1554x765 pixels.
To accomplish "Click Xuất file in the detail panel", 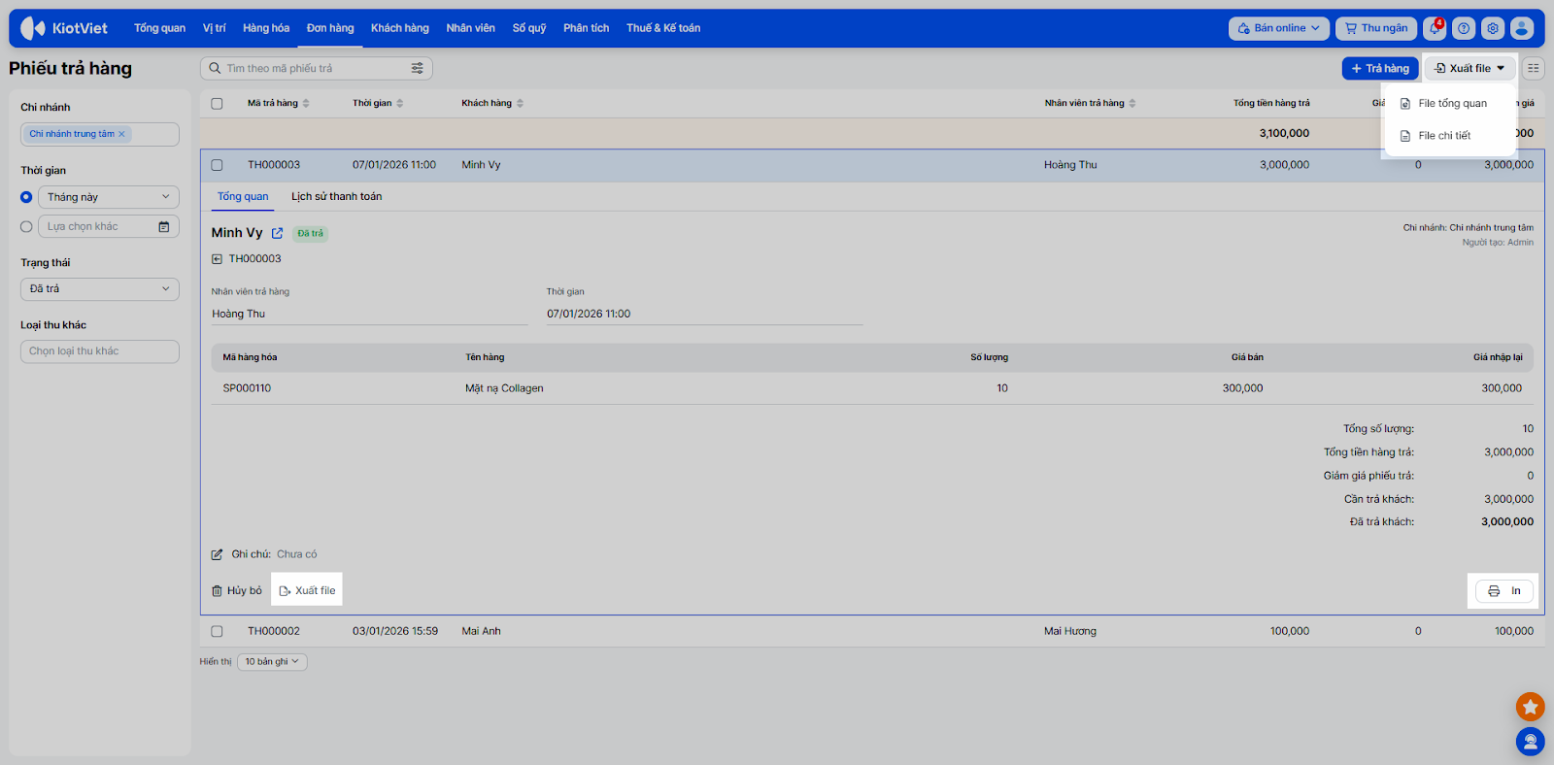I will [307, 590].
